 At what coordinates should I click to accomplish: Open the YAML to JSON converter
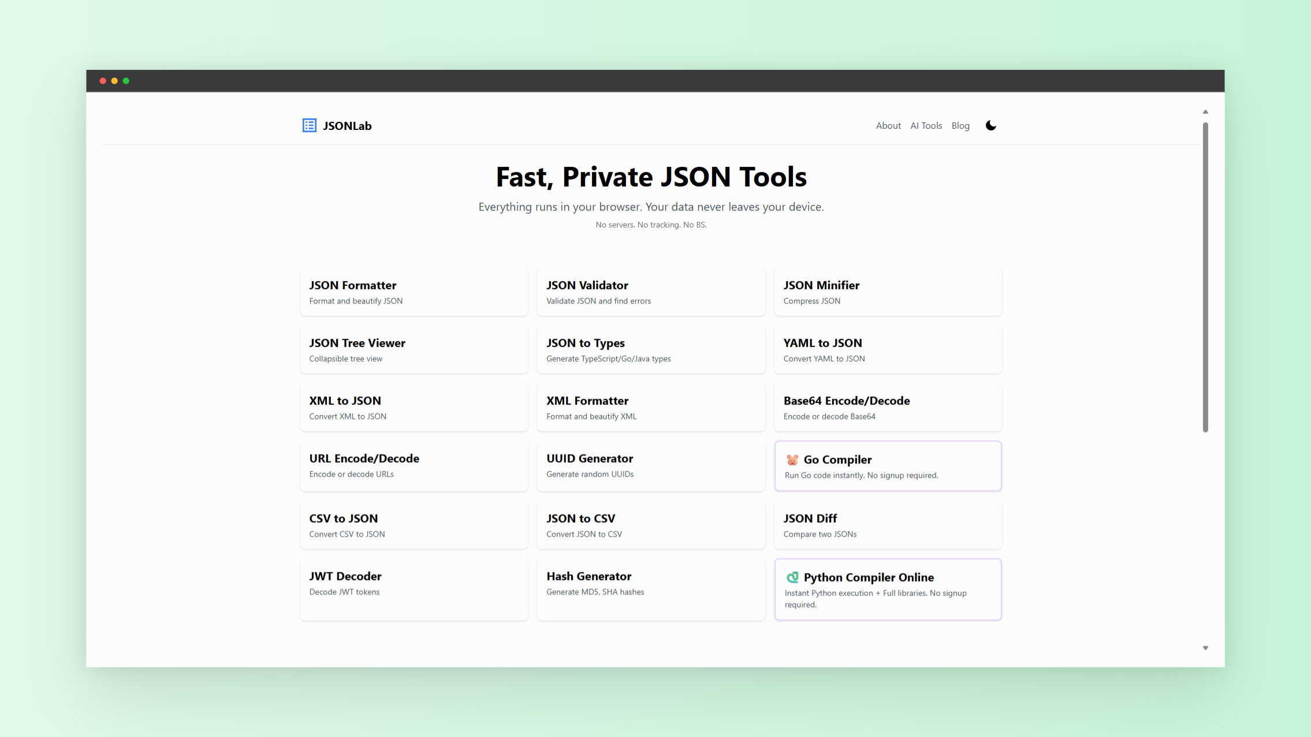[x=888, y=349]
